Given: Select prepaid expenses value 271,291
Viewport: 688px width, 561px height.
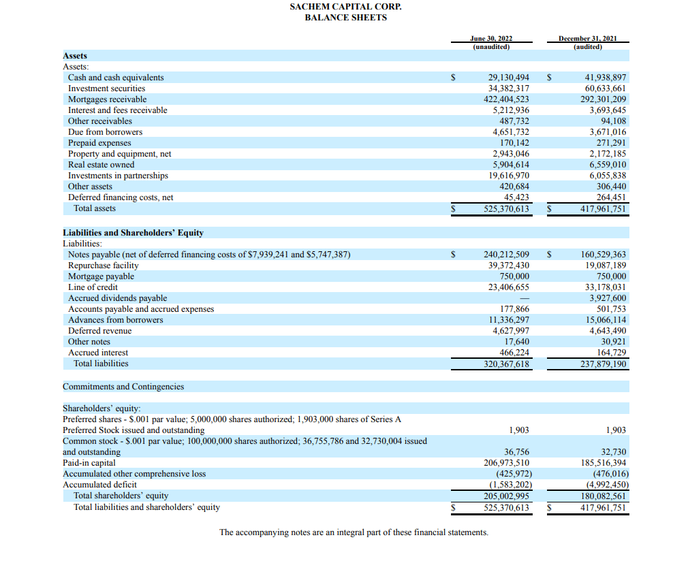Looking at the screenshot, I should (611, 143).
